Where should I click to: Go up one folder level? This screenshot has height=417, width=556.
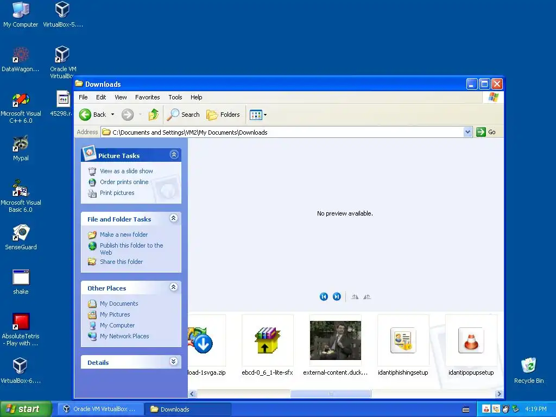tap(154, 115)
